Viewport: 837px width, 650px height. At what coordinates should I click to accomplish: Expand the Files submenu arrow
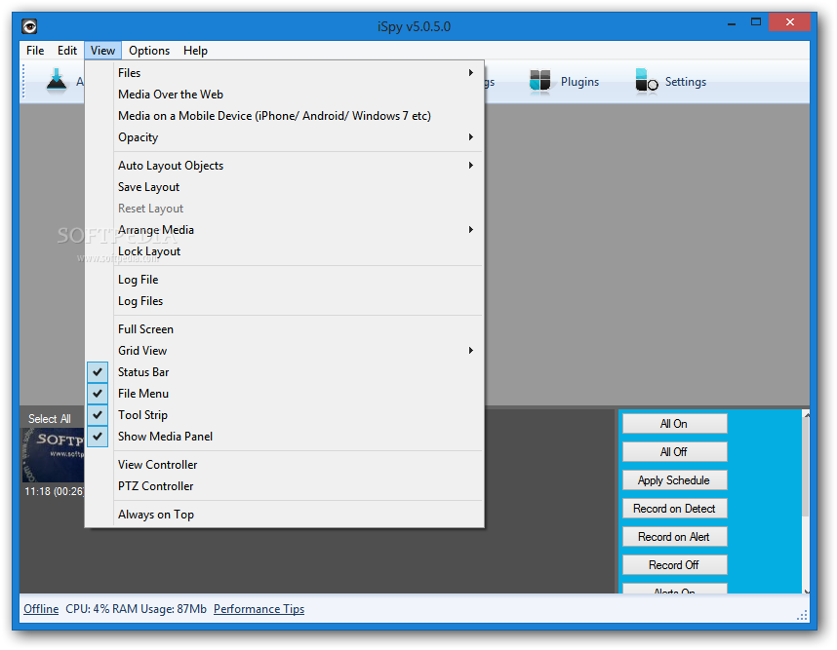pyautogui.click(x=471, y=72)
